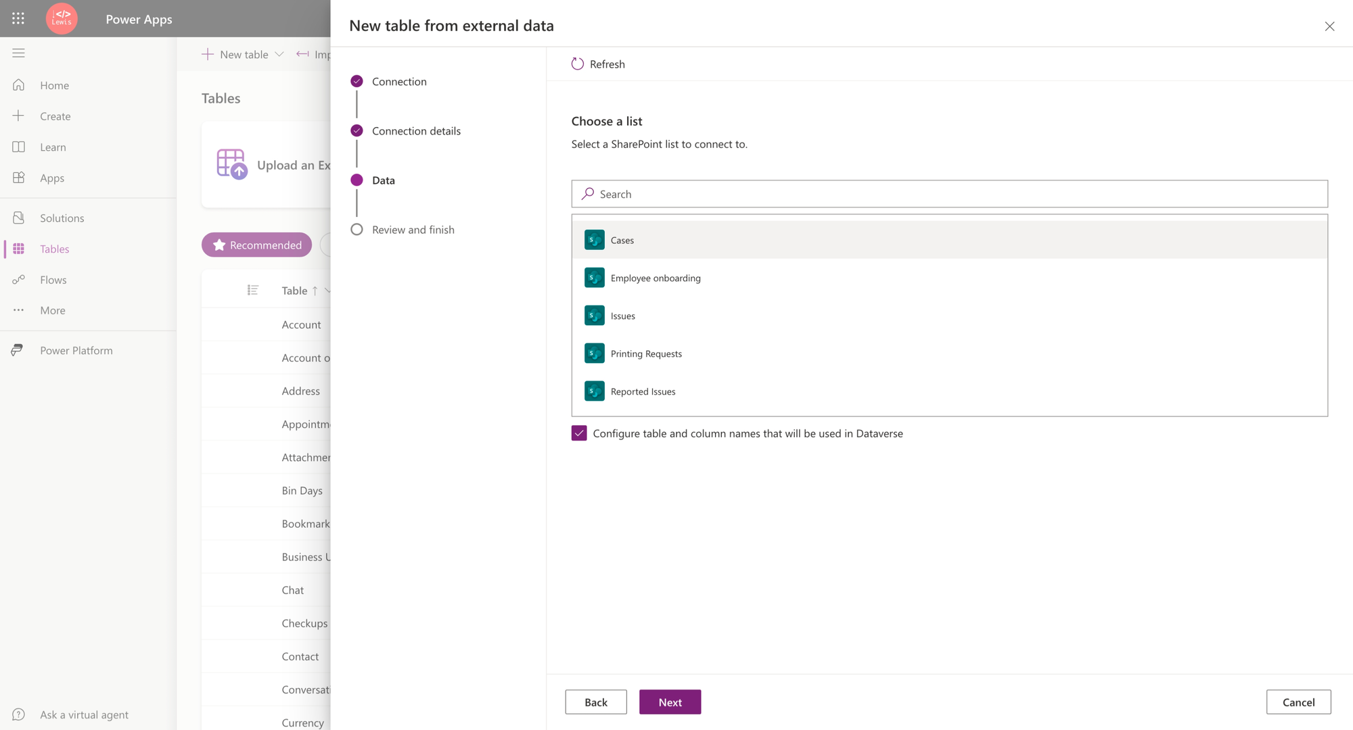The image size is (1353, 730).
Task: Uncheck Configure table and column names checkbox
Action: [x=579, y=433]
